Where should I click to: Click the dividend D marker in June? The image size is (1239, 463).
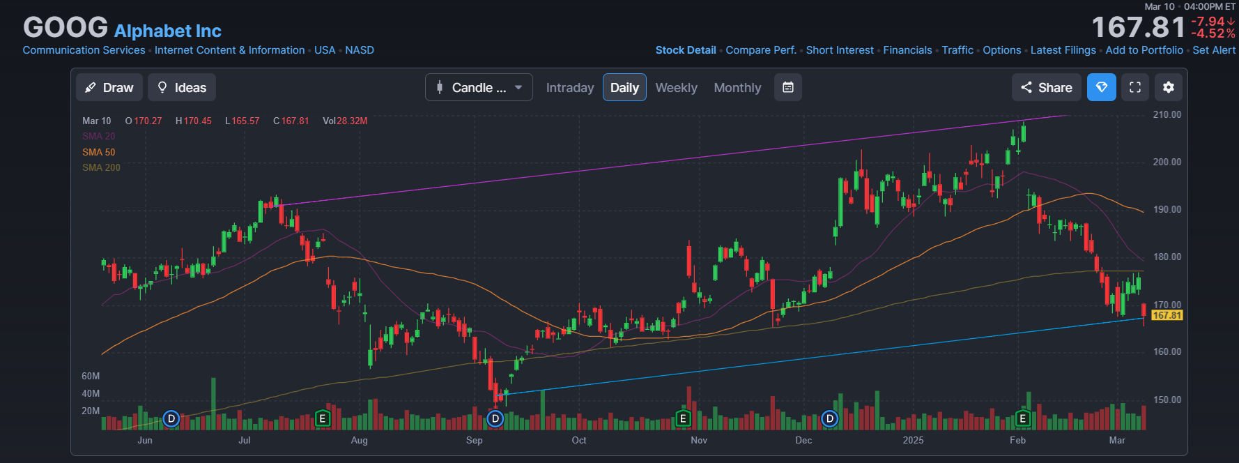(171, 418)
